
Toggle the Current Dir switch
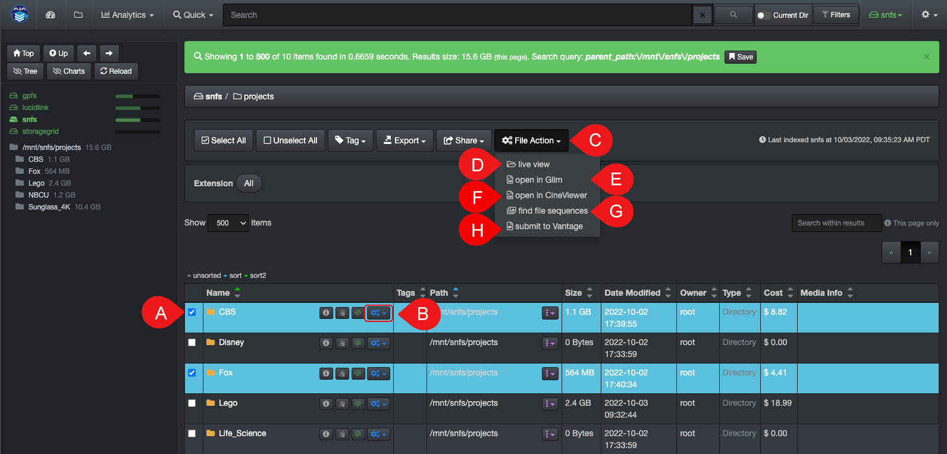763,15
